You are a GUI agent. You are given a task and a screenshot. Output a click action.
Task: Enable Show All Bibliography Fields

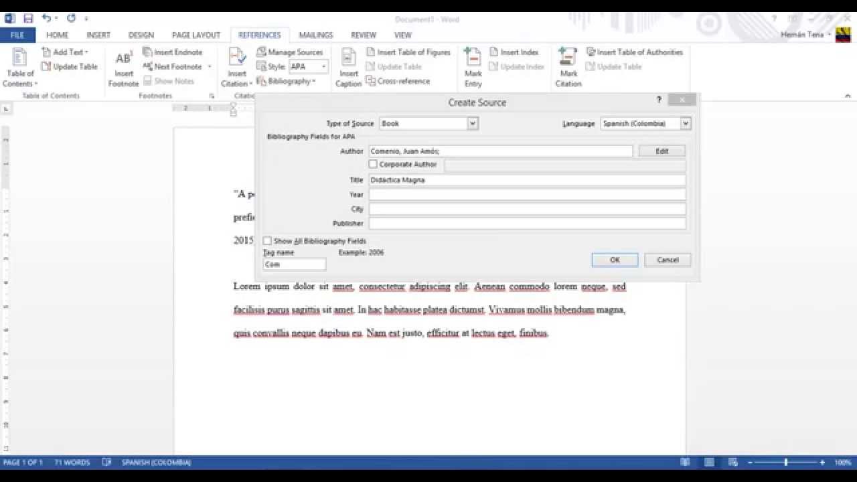pos(267,240)
